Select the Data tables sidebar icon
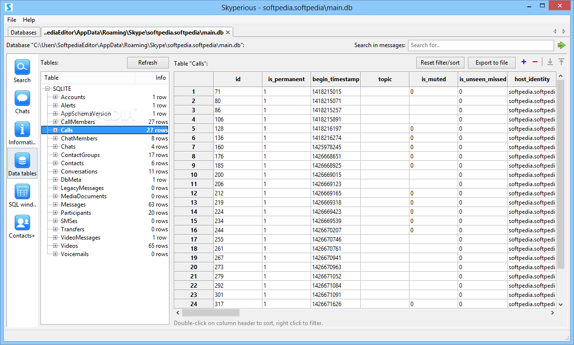The height and width of the screenshot is (345, 574). click(22, 160)
